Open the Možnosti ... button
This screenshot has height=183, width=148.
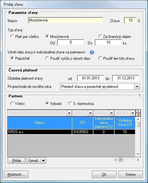coord(16,174)
